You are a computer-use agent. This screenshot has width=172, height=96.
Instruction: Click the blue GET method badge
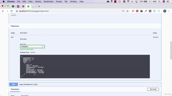(13, 85)
